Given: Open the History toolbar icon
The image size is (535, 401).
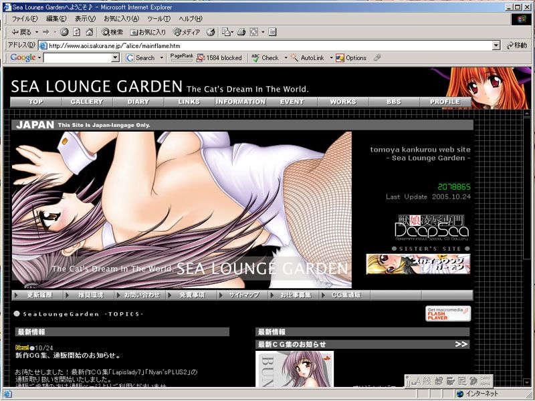Looking at the screenshot, I should point(211,32).
